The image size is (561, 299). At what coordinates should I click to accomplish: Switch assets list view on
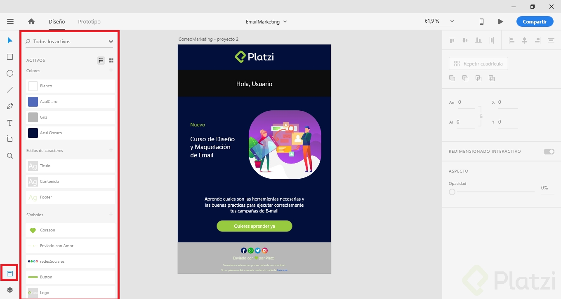tap(101, 60)
